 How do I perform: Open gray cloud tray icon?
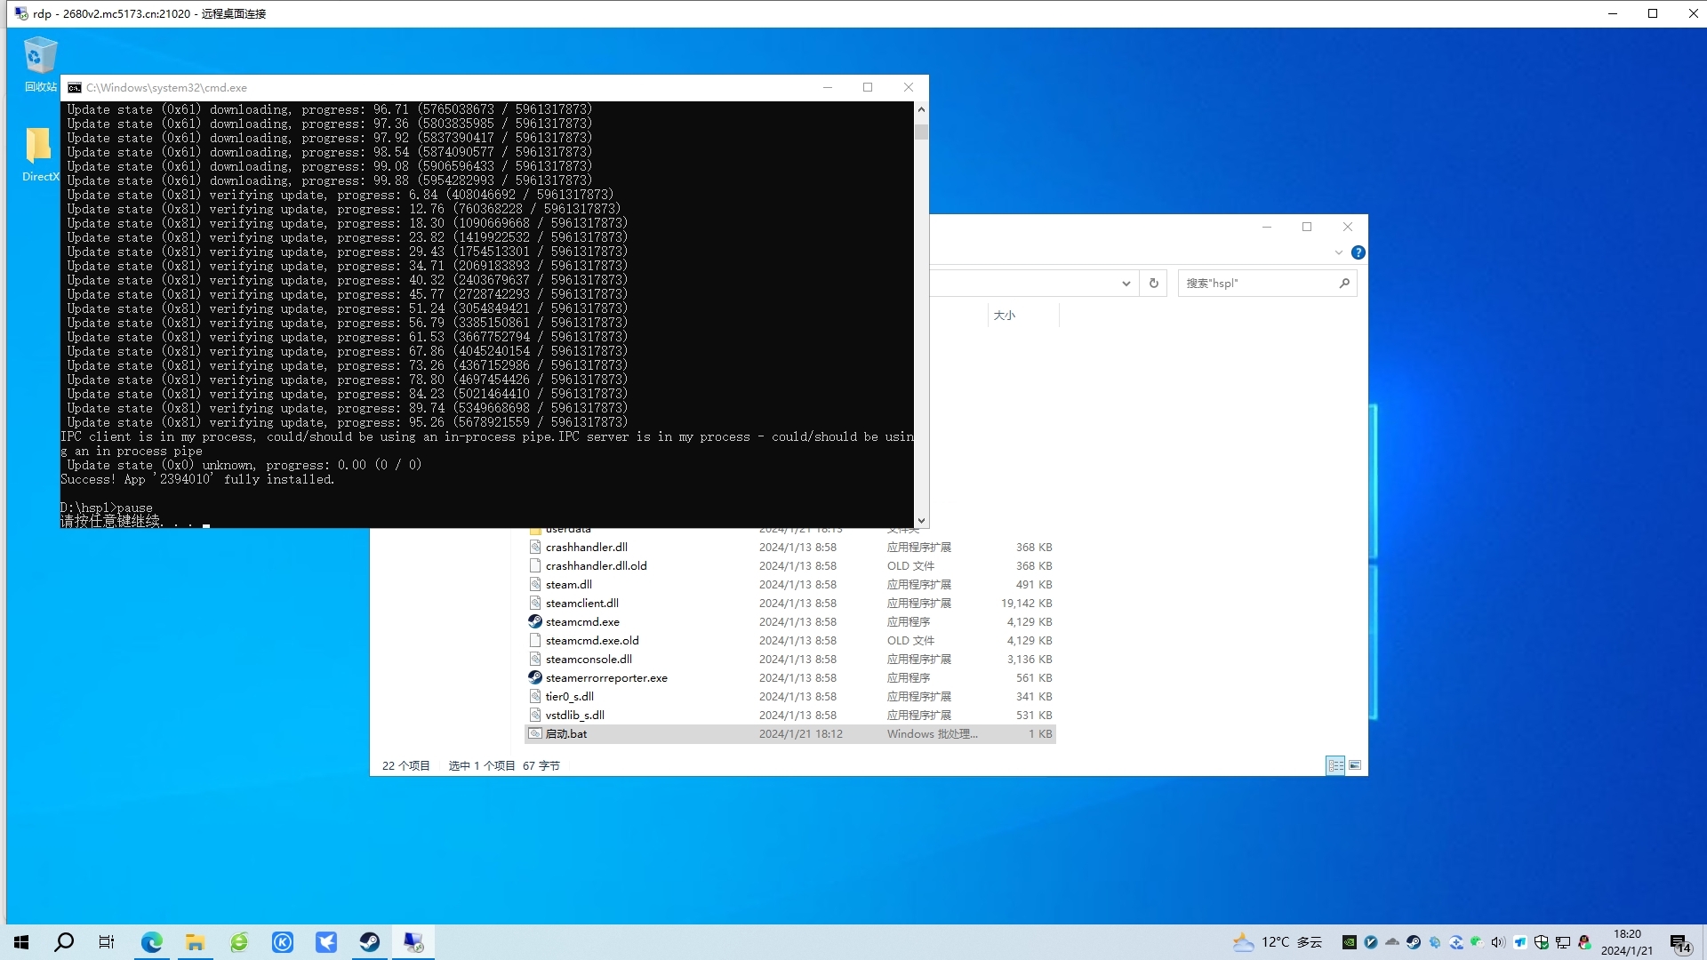[x=1391, y=942]
